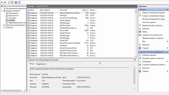The image size is (169, 95).
Task: Click the up-one-level folder toolbar icon
Action: tap(9, 2)
